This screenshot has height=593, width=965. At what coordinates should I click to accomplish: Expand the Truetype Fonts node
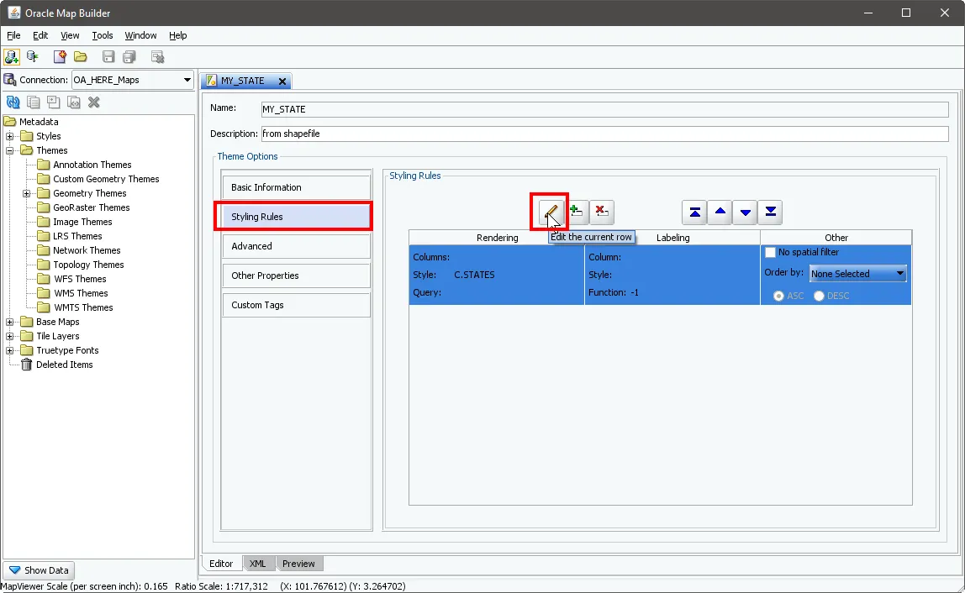tap(10, 350)
